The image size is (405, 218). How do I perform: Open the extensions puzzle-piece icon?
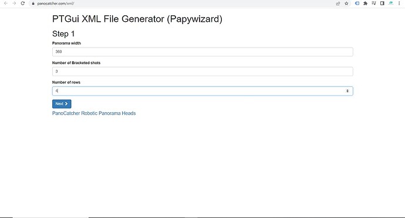(365, 4)
